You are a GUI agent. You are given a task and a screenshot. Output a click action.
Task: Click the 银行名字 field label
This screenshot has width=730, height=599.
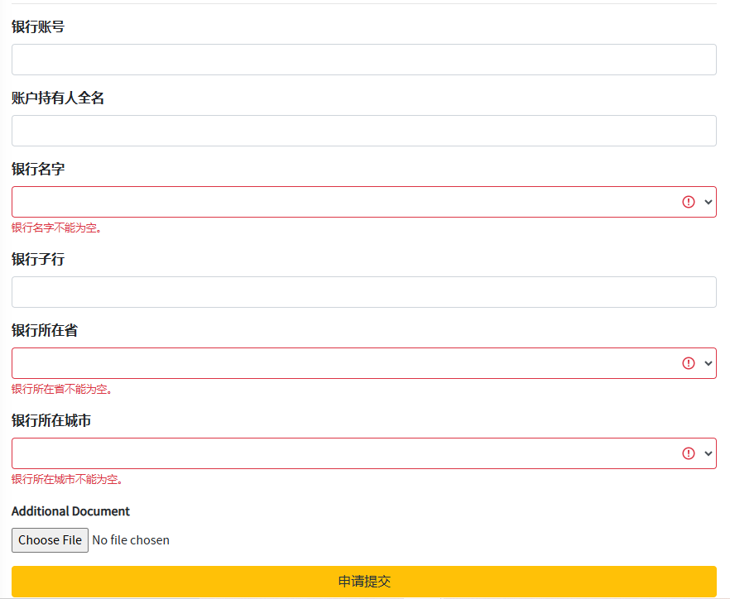tap(38, 169)
